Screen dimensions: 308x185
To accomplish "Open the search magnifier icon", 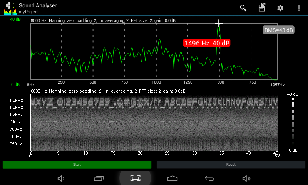I will [243, 8].
